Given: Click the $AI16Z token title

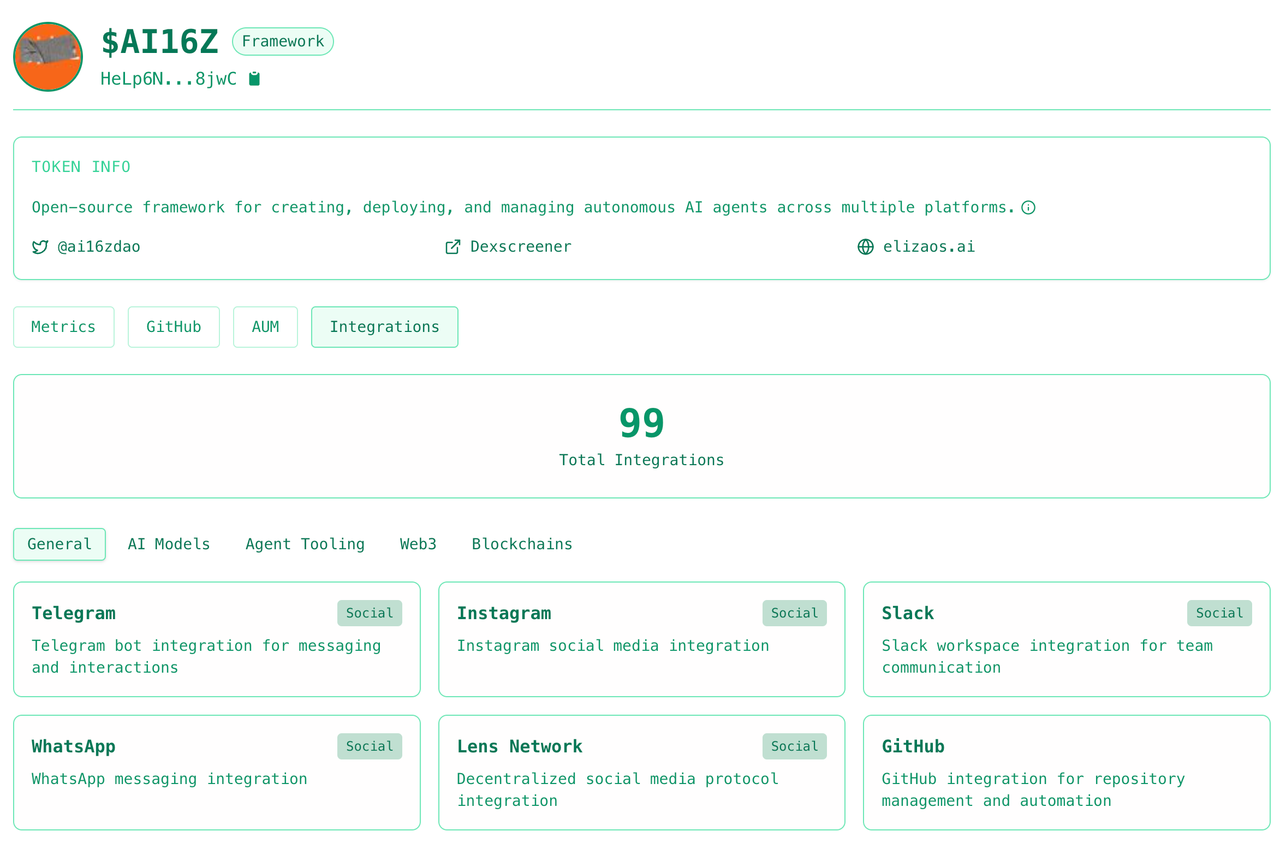Looking at the screenshot, I should pos(160,41).
